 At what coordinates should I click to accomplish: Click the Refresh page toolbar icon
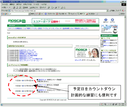(x=17, y=7)
